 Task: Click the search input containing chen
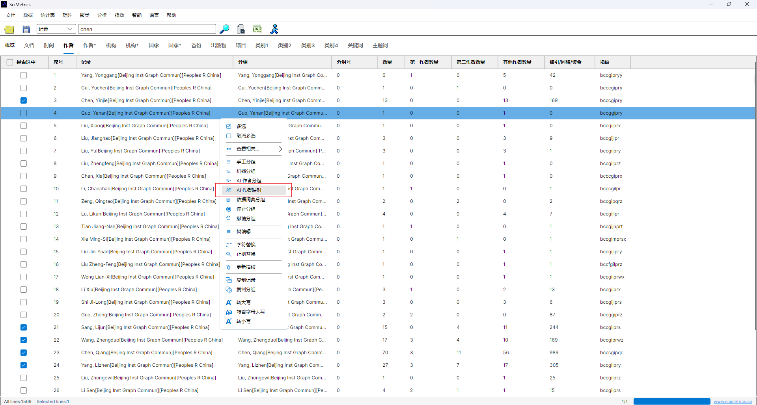(147, 29)
